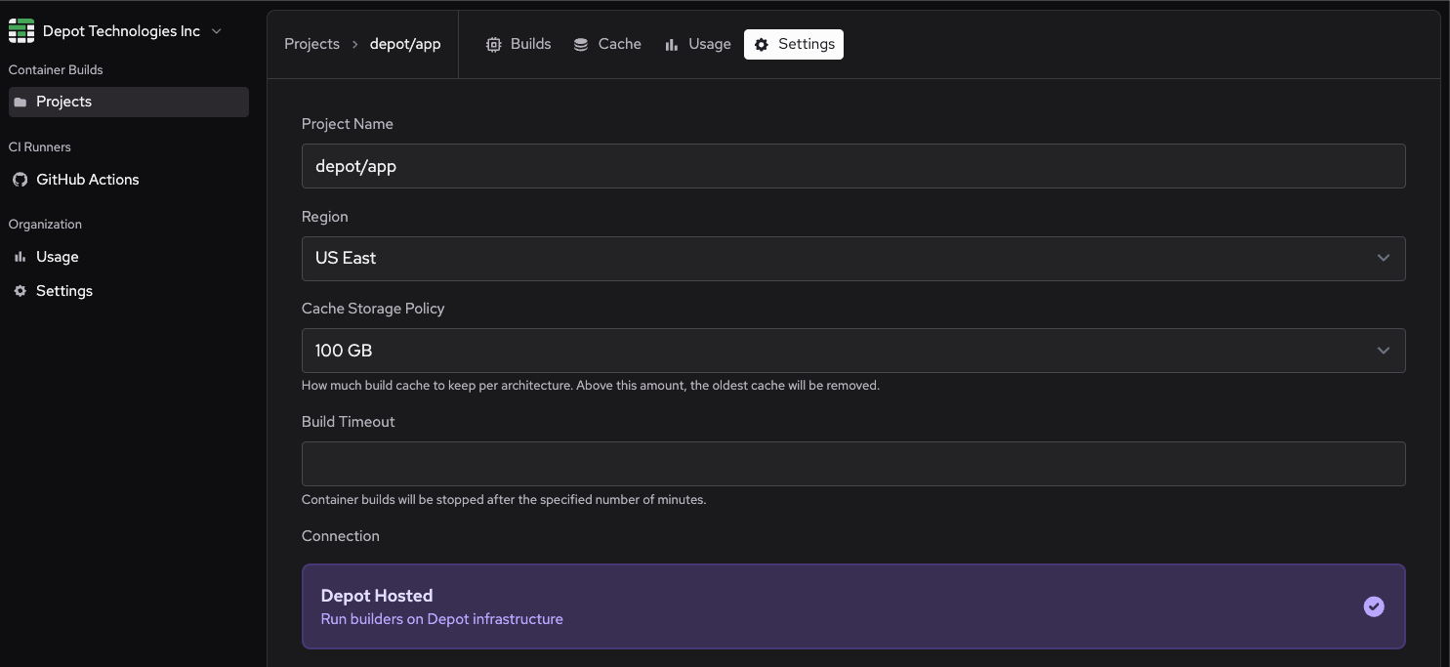Viewport: 1450px width, 667px height.
Task: Open the Region dropdown showing US East
Action: click(852, 259)
